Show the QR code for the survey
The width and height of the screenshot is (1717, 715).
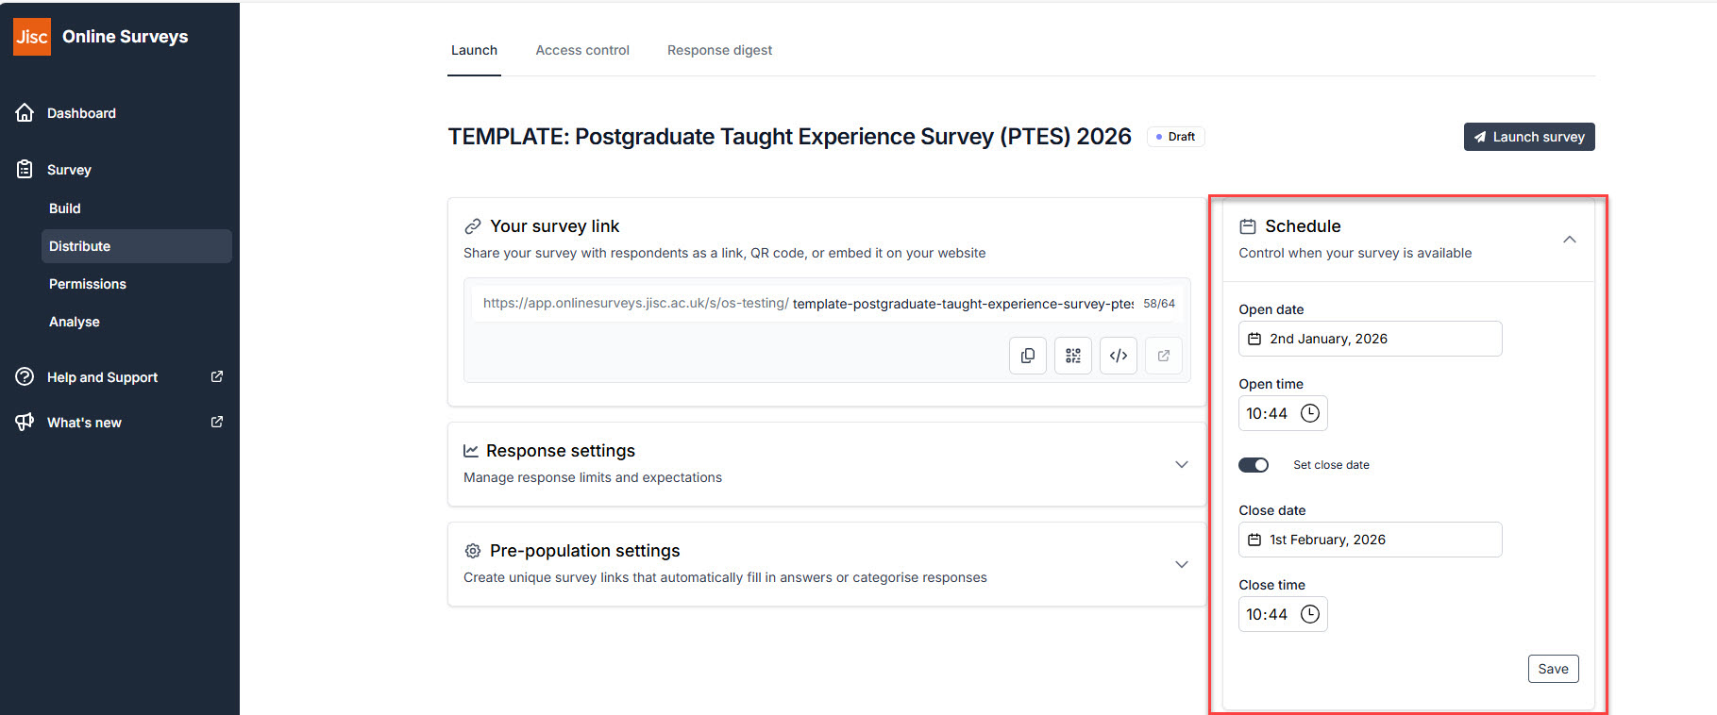click(1073, 356)
